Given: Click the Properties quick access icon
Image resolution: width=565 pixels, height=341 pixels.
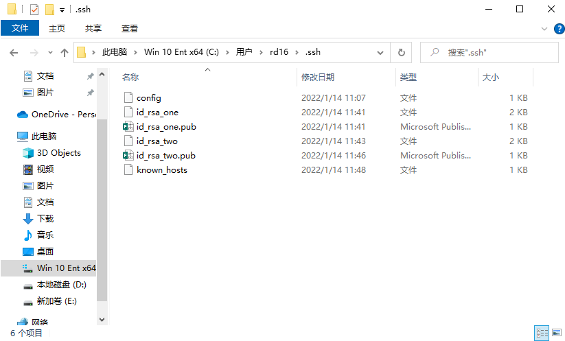Looking at the screenshot, I should click(x=34, y=10).
